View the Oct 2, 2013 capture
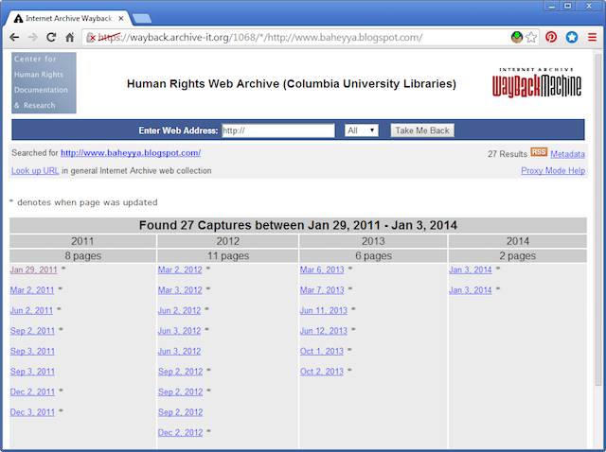The height and width of the screenshot is (452, 606). click(322, 372)
